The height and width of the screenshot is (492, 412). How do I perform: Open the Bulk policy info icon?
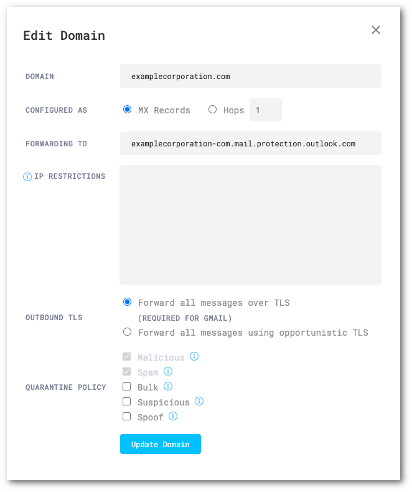[x=168, y=386]
